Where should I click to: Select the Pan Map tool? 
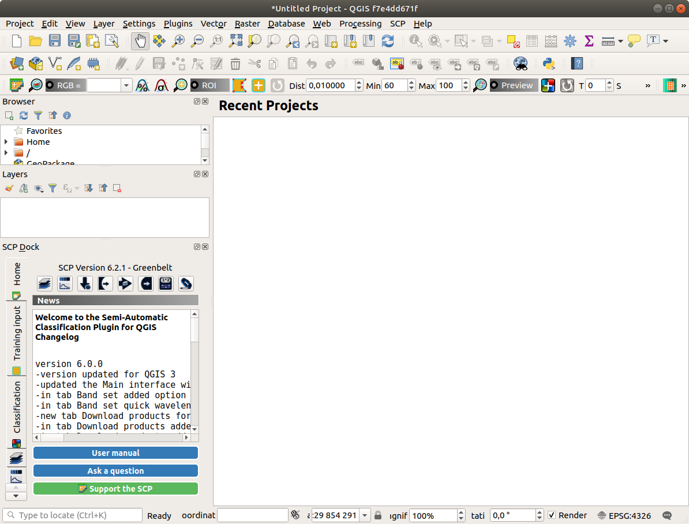tap(140, 40)
